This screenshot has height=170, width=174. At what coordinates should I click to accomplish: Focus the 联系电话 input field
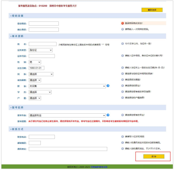(42, 137)
